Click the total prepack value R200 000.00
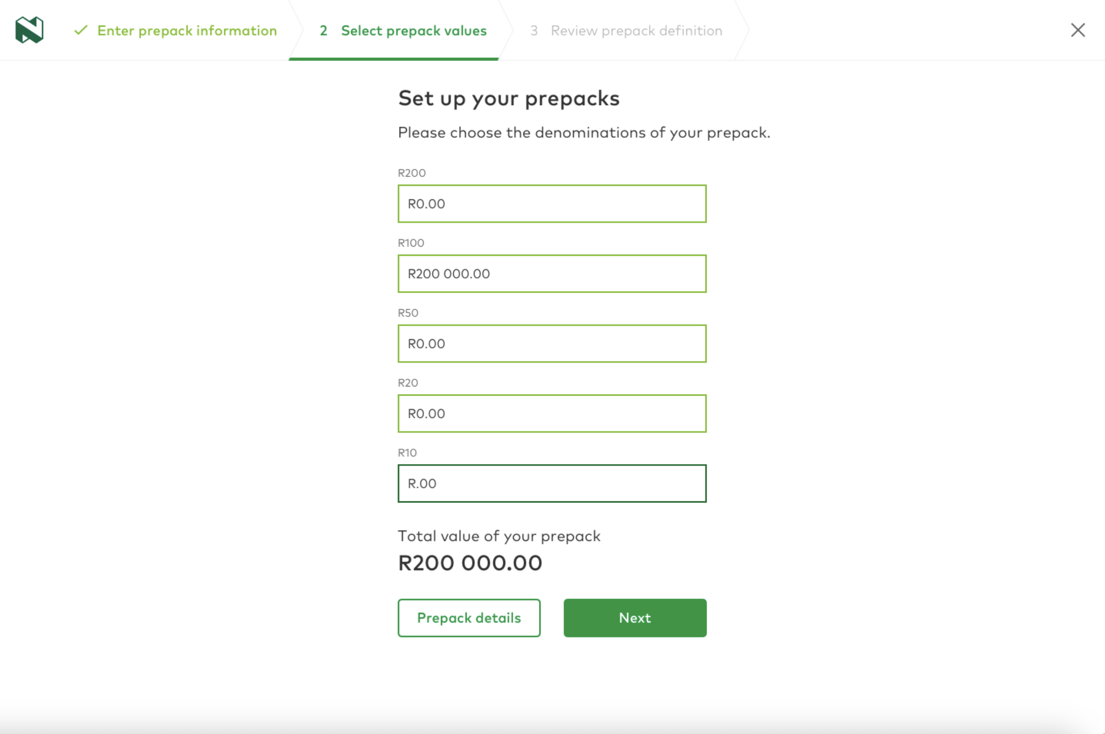Image resolution: width=1105 pixels, height=734 pixels. point(470,563)
